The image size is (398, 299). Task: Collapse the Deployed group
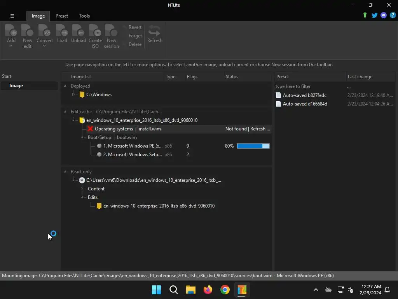[65, 86]
